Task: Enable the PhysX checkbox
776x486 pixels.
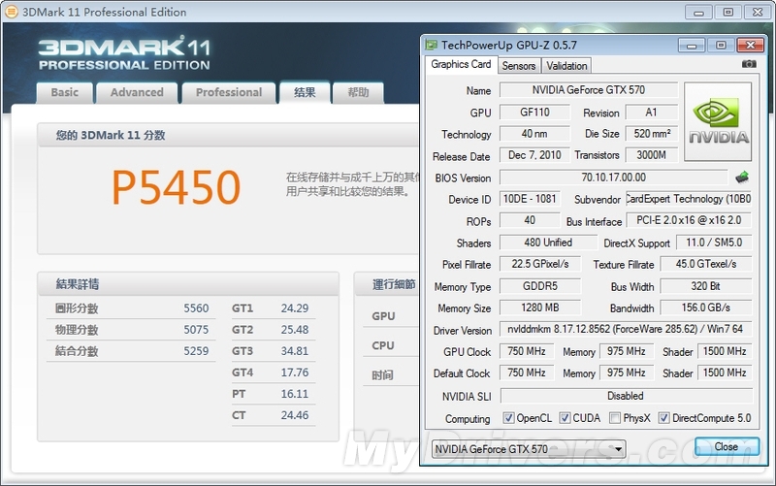Action: pyautogui.click(x=615, y=418)
